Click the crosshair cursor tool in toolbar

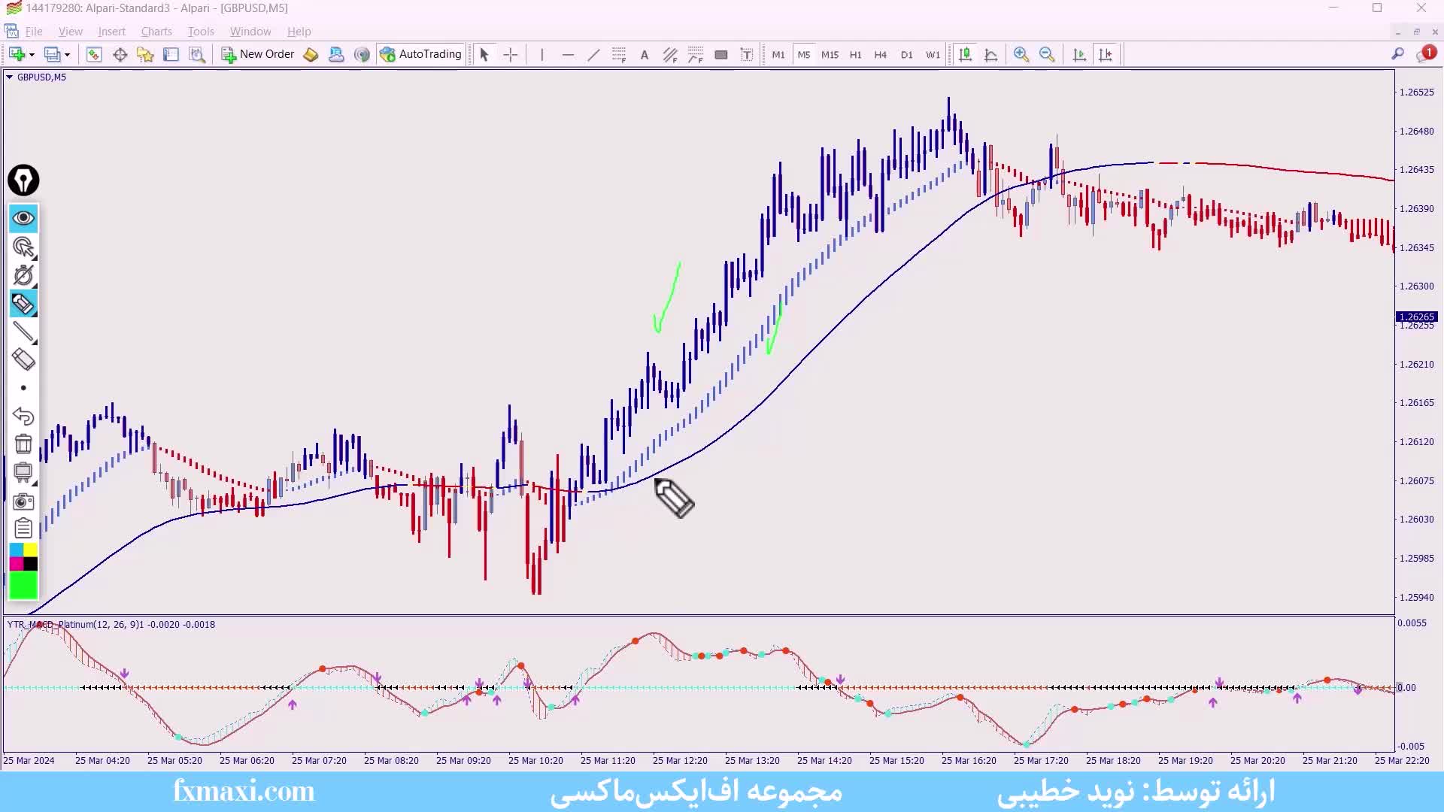511,54
